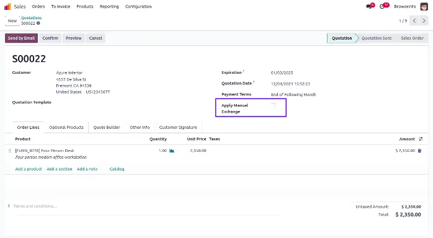The height and width of the screenshot is (238, 433).
Task: Click the Send by Email button
Action: click(21, 38)
